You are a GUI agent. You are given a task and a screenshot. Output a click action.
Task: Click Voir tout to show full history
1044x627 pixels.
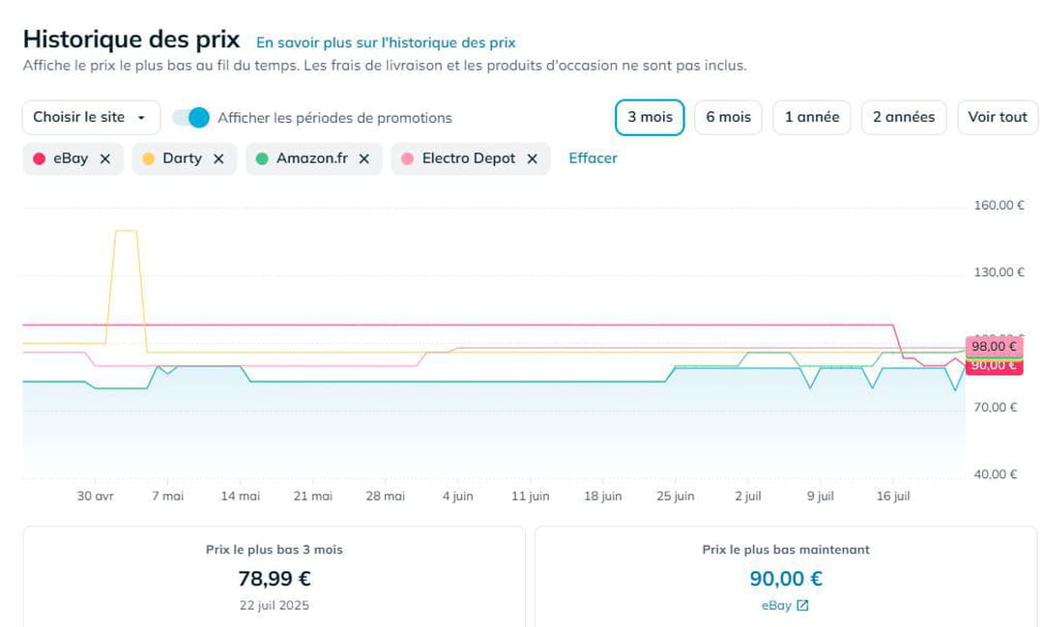[x=998, y=118]
